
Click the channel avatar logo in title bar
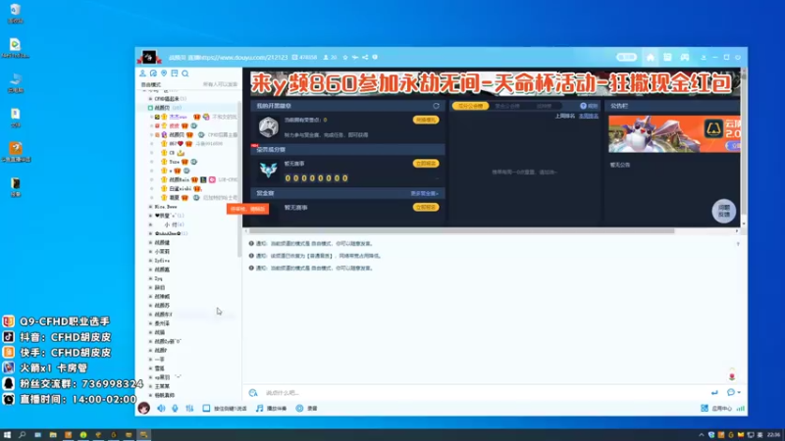point(149,58)
